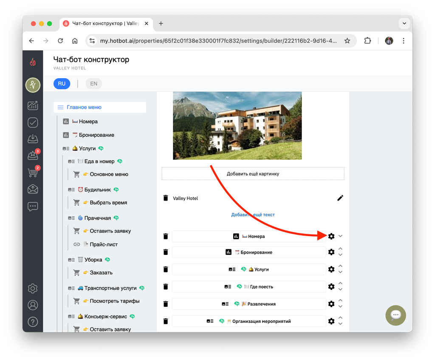Open the analytics chart sidebar icon
The height and width of the screenshot is (362, 435).
tap(33, 105)
